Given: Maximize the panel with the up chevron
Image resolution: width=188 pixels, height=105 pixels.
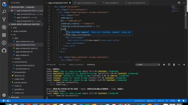Looking at the screenshot, I should coord(179,65).
